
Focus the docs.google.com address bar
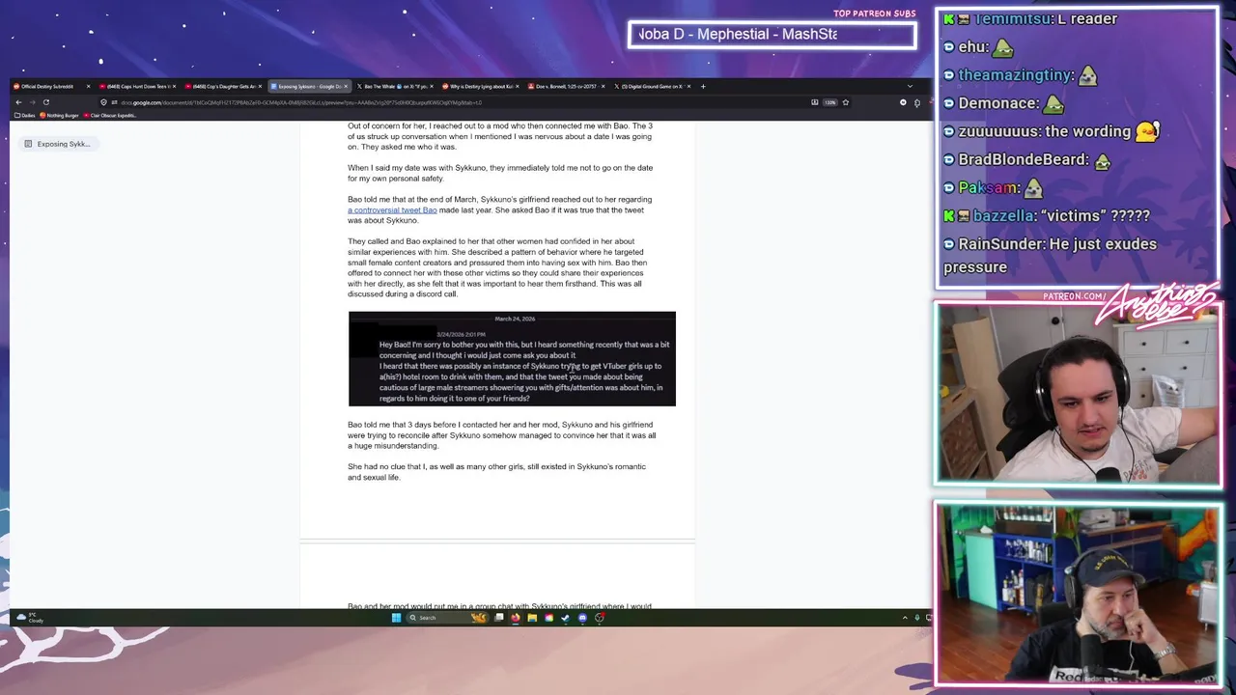(x=473, y=102)
